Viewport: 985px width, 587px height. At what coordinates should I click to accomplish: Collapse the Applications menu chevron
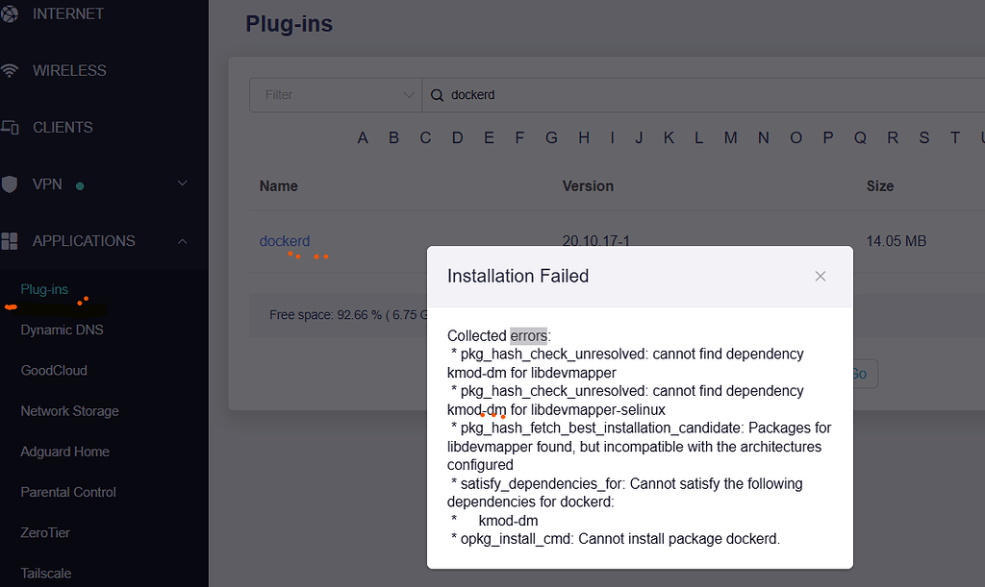click(x=182, y=241)
